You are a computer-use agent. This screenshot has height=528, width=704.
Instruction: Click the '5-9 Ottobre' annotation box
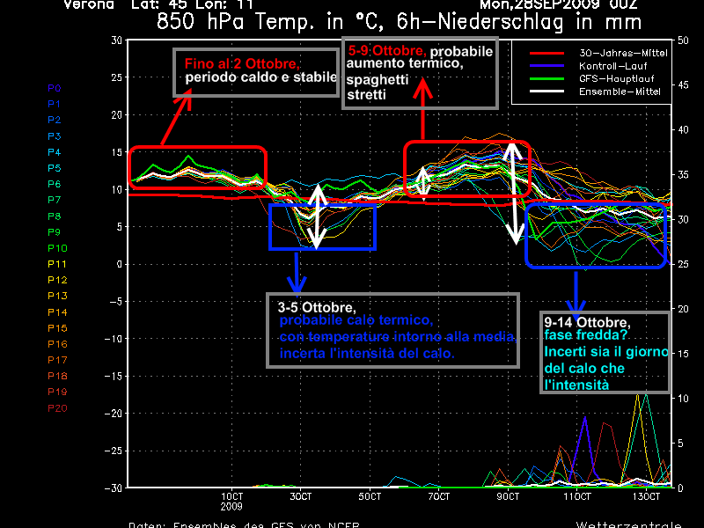(420, 72)
